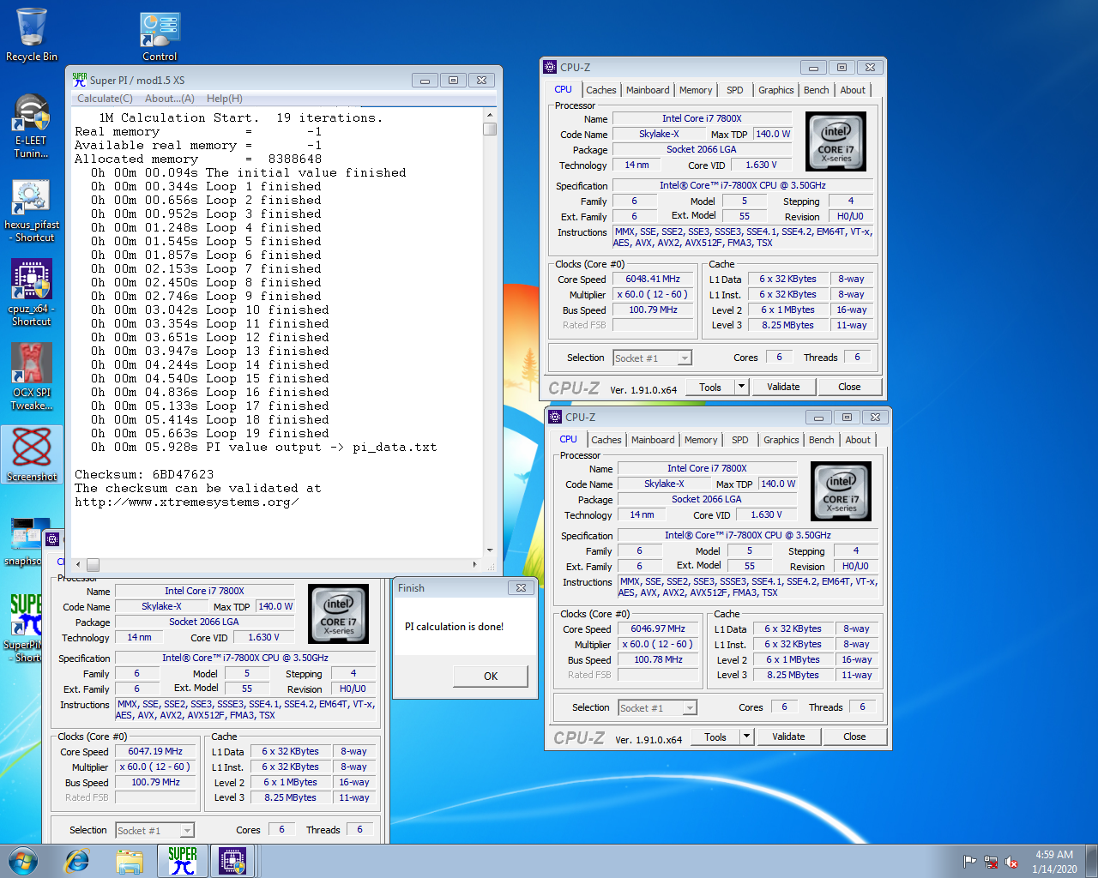The width and height of the screenshot is (1098, 878).
Task: Click Tools button in lower-right CPU-Z
Action: coord(715,737)
